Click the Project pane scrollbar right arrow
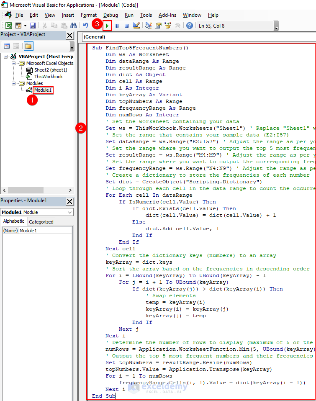The image size is (316, 401). (70, 190)
